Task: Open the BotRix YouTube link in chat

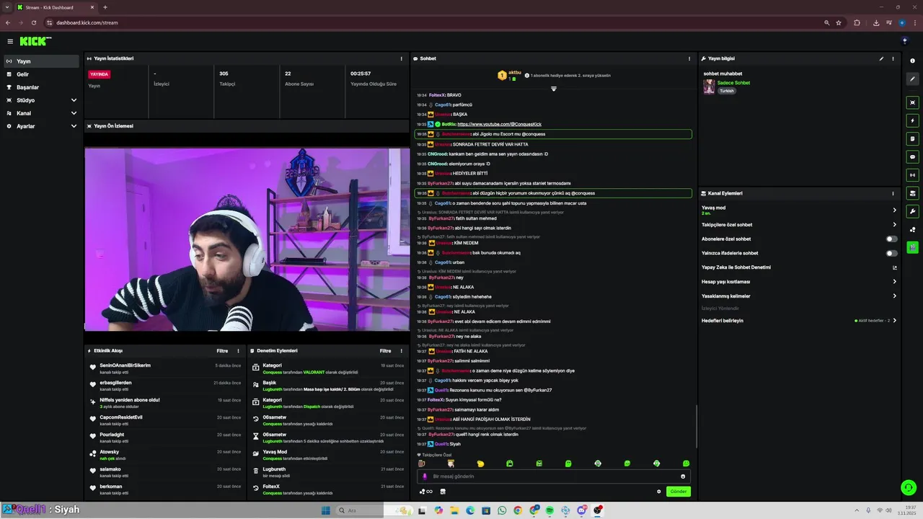Action: click(499, 124)
